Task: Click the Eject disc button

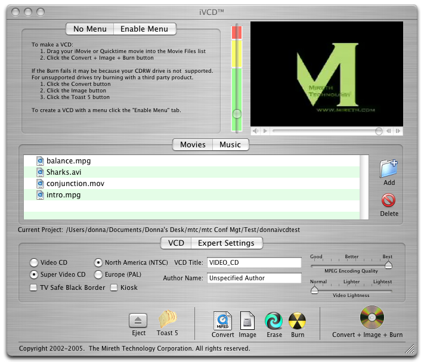Action: 138,321
